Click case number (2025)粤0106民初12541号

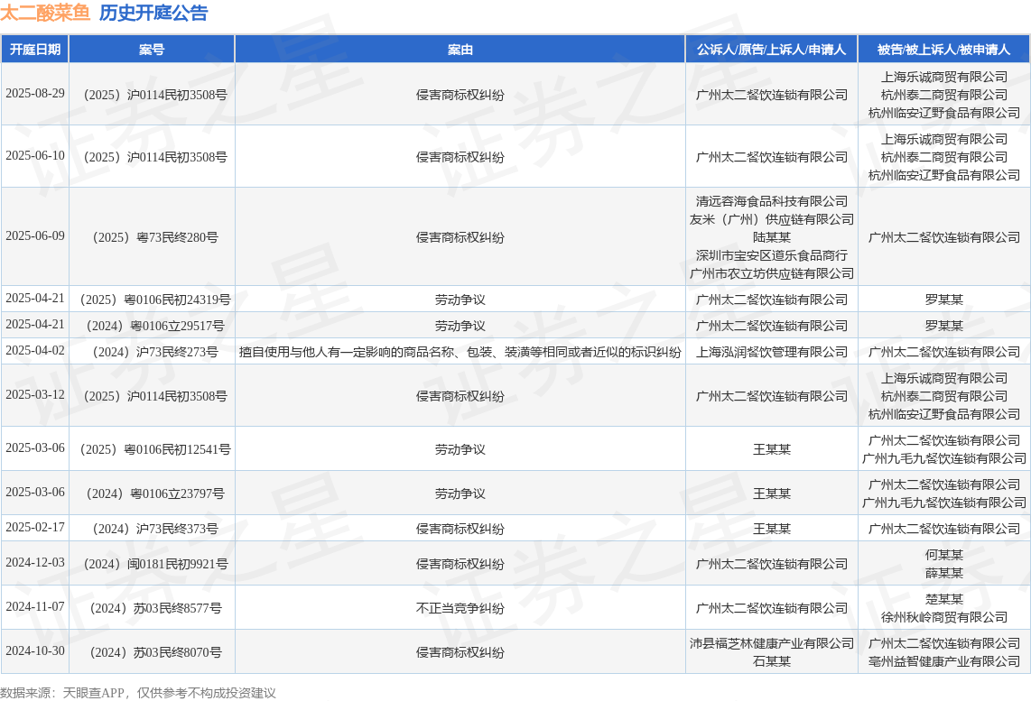click(155, 449)
